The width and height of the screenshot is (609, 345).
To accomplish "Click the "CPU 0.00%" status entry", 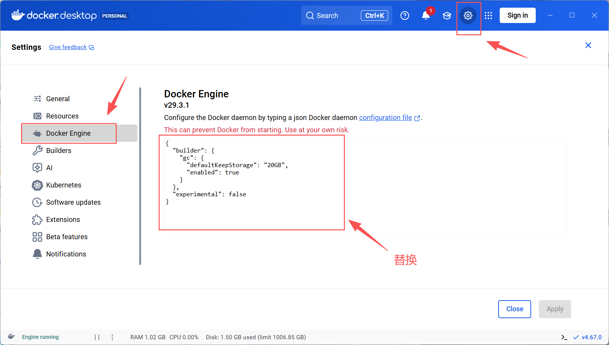I will pyautogui.click(x=184, y=337).
